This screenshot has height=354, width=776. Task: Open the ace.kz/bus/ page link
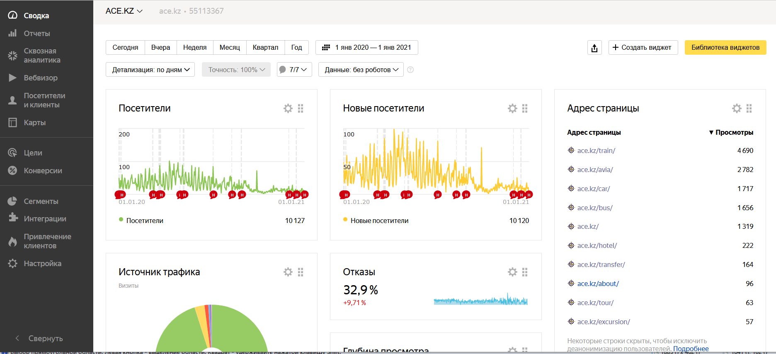pyautogui.click(x=595, y=208)
